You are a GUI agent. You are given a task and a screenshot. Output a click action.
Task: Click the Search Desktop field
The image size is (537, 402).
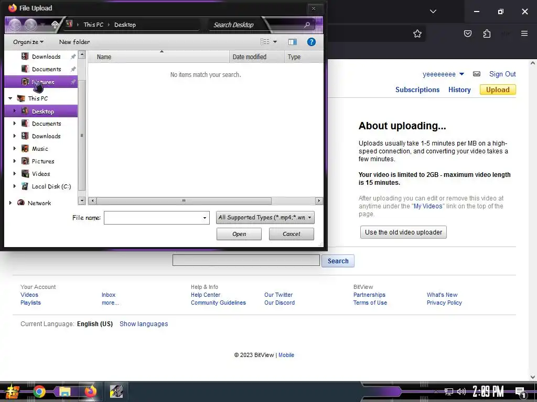click(x=257, y=25)
